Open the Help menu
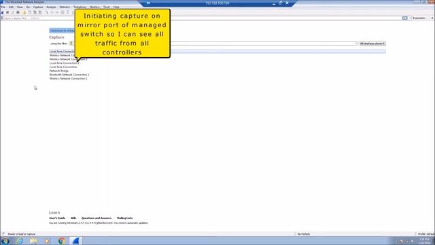The height and width of the screenshot is (245, 435). coord(116,7)
